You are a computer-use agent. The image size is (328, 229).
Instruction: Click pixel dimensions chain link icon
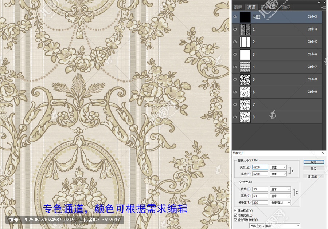point(292,170)
